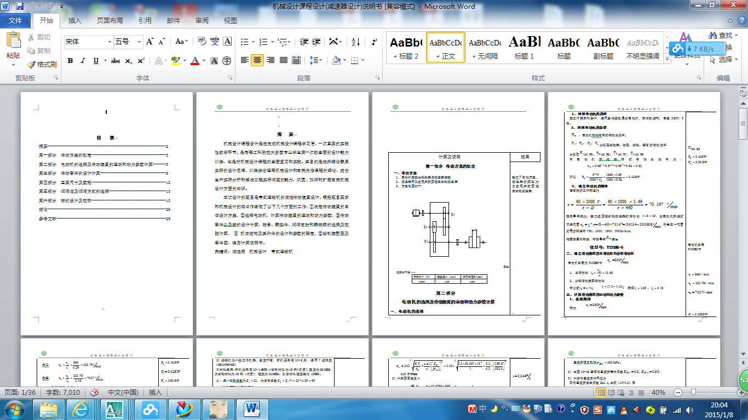748x420 pixels.
Task: Apply strikethrough formatting to text
Action: click(115, 61)
